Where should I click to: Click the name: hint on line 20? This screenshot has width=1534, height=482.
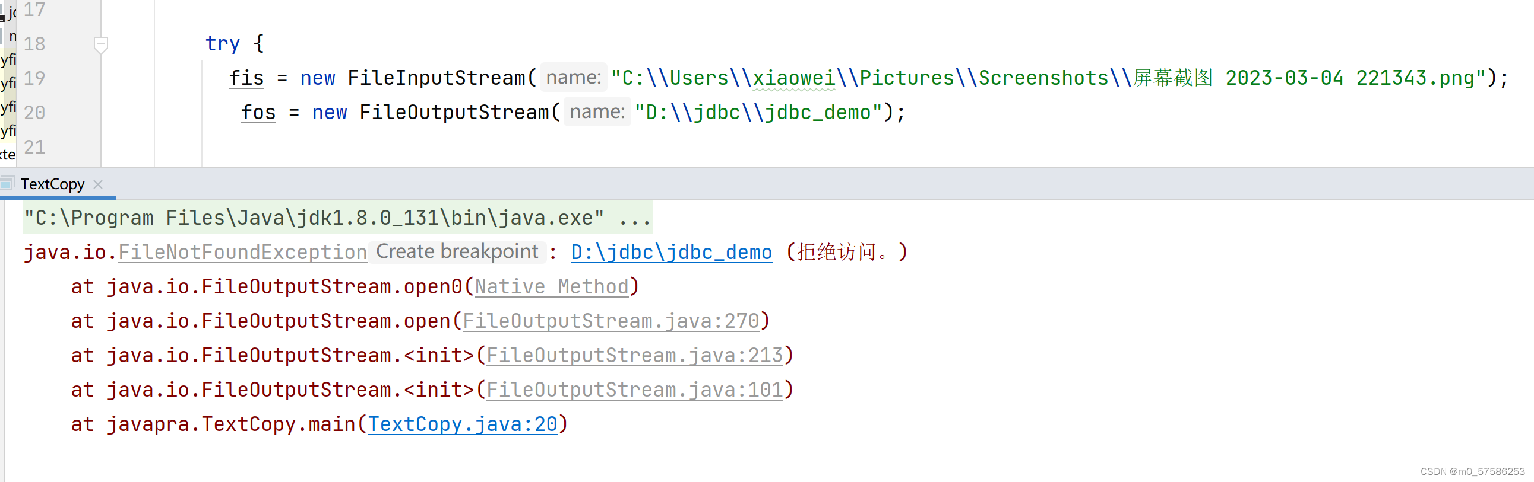(597, 111)
